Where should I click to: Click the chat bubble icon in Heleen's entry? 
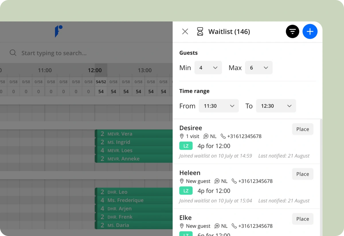pos(217,181)
